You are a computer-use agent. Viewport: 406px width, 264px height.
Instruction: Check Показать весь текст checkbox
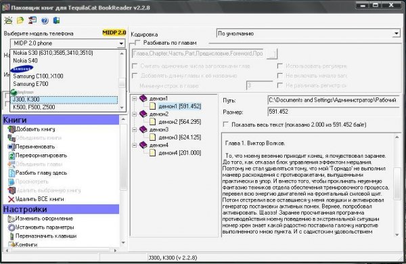pos(226,125)
